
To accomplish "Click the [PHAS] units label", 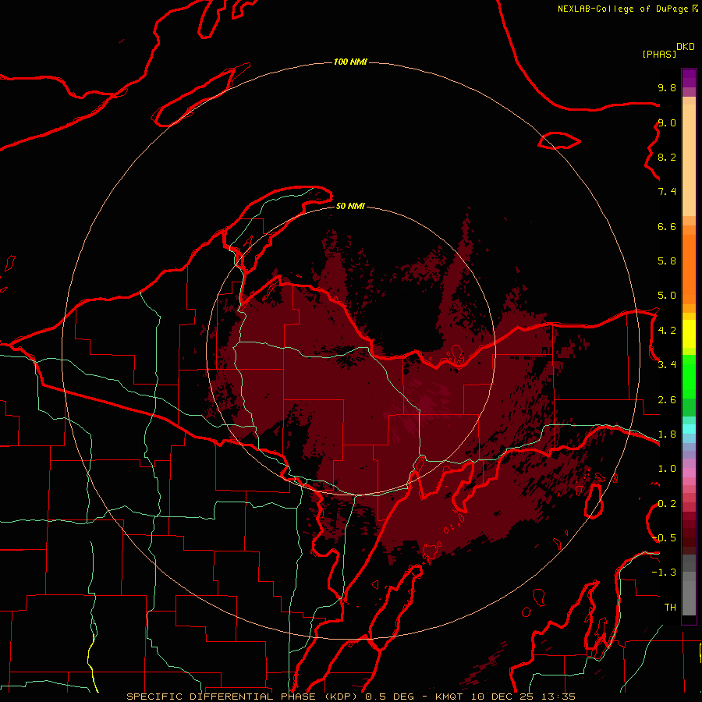I will [x=659, y=54].
